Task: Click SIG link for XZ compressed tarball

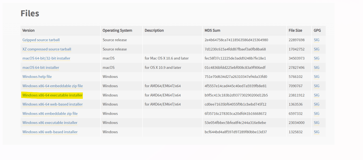Action: (x=316, y=49)
